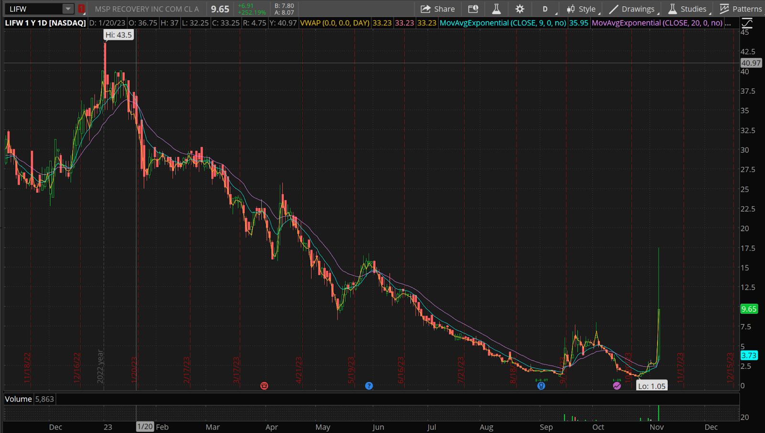
Task: Click the cyan MovAvgExponential 9 study label
Action: pos(503,23)
